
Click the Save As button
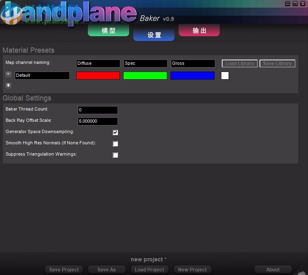[107, 269]
